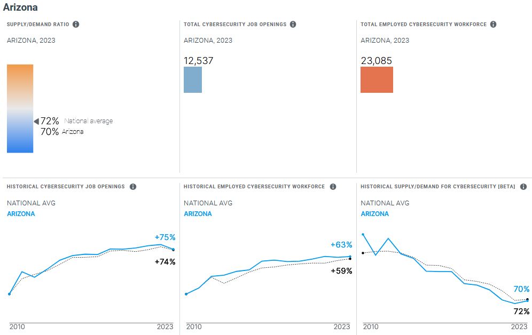Show info for Total Employed Cybersecurity Workforce

tap(493, 25)
